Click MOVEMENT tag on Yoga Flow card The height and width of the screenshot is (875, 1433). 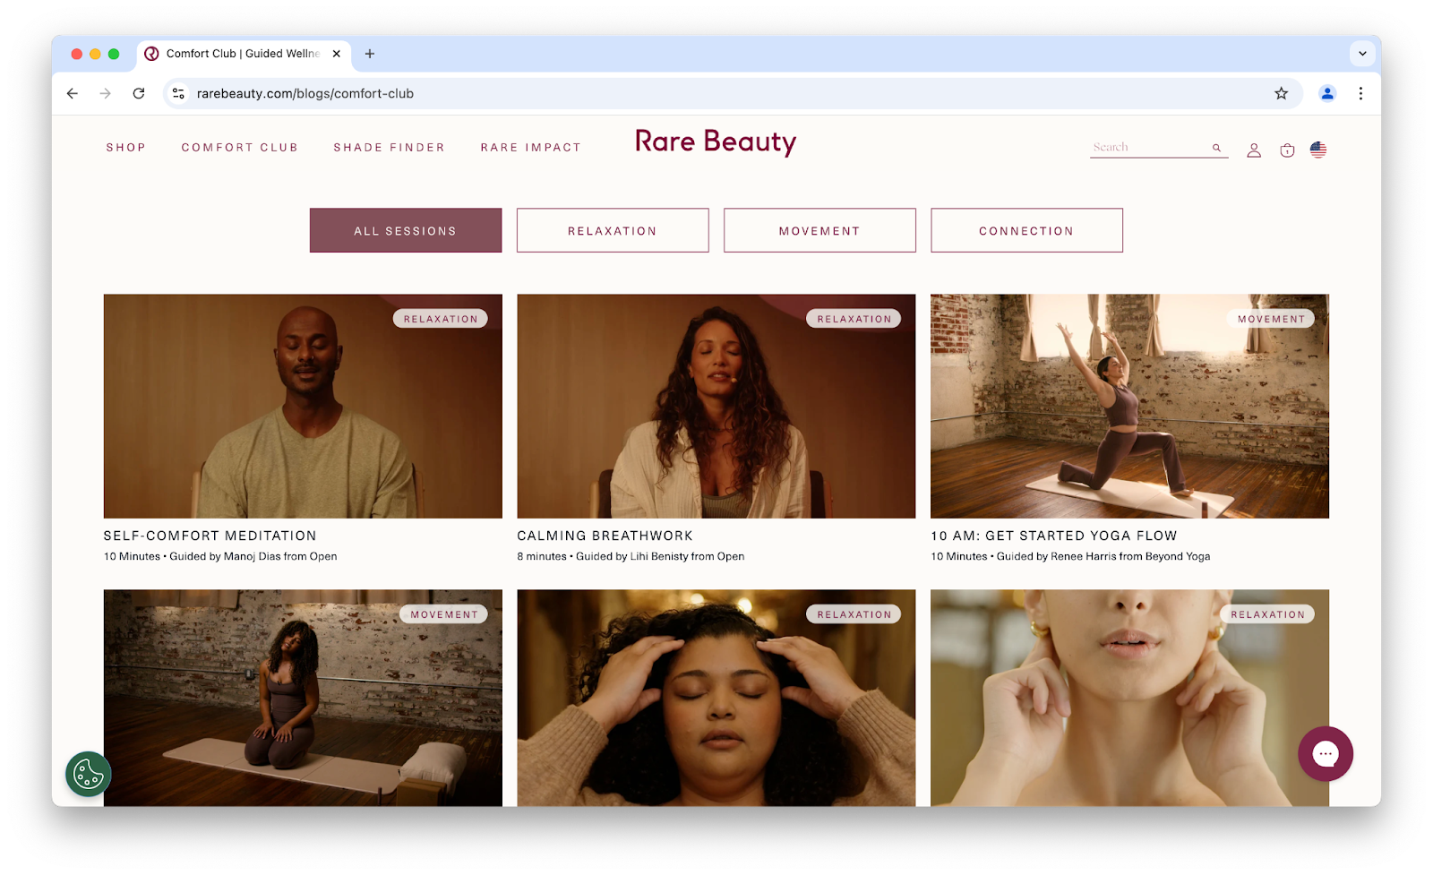coord(1271,319)
